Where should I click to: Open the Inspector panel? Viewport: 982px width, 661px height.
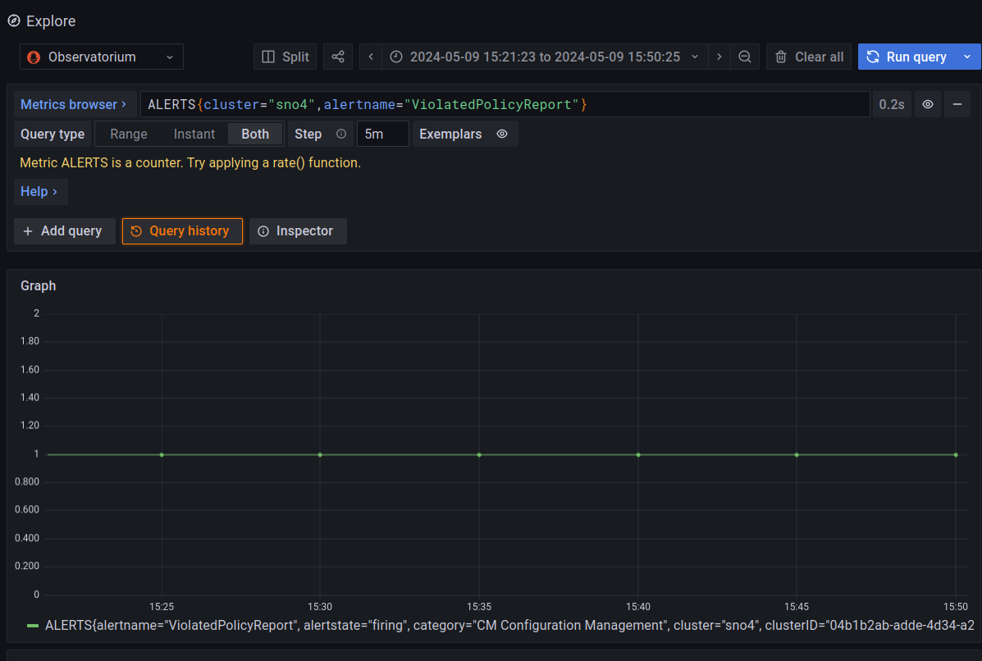(297, 231)
